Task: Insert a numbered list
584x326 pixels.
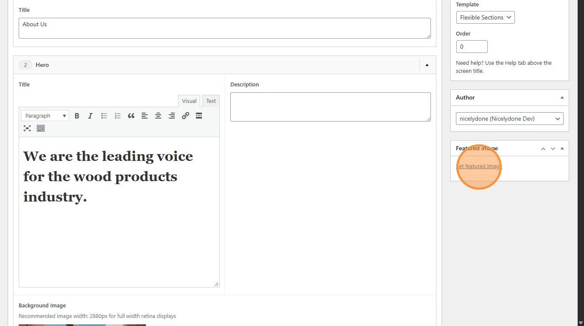Action: pyautogui.click(x=117, y=116)
